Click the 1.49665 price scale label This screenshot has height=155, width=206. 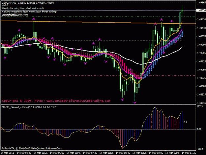click(x=201, y=2)
